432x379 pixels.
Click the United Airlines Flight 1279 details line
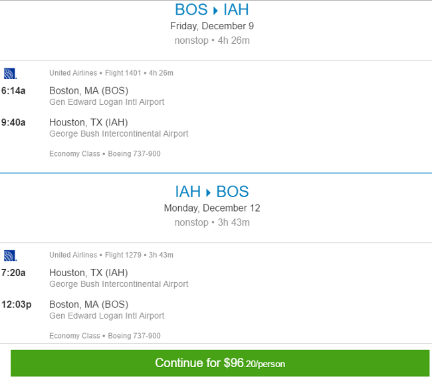(111, 255)
